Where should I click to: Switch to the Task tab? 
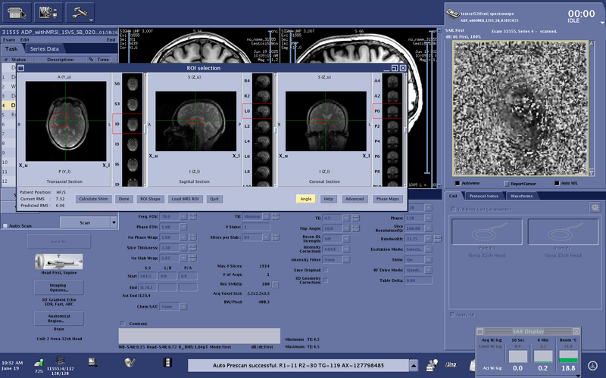pos(11,49)
